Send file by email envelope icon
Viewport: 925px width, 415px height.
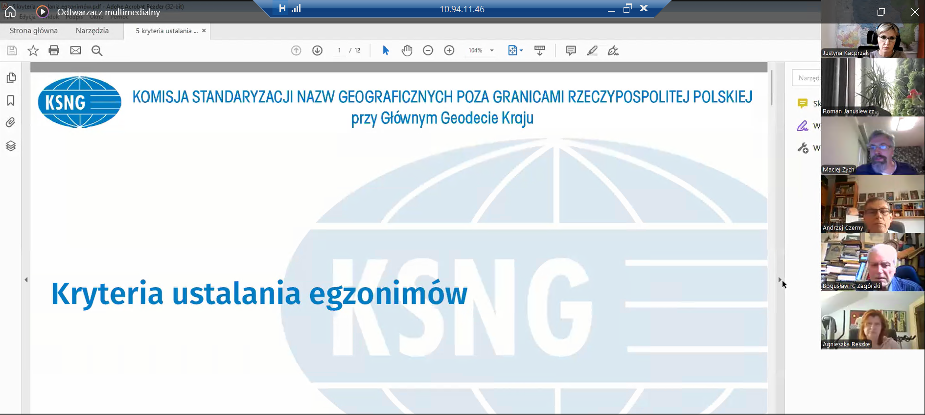coord(75,50)
